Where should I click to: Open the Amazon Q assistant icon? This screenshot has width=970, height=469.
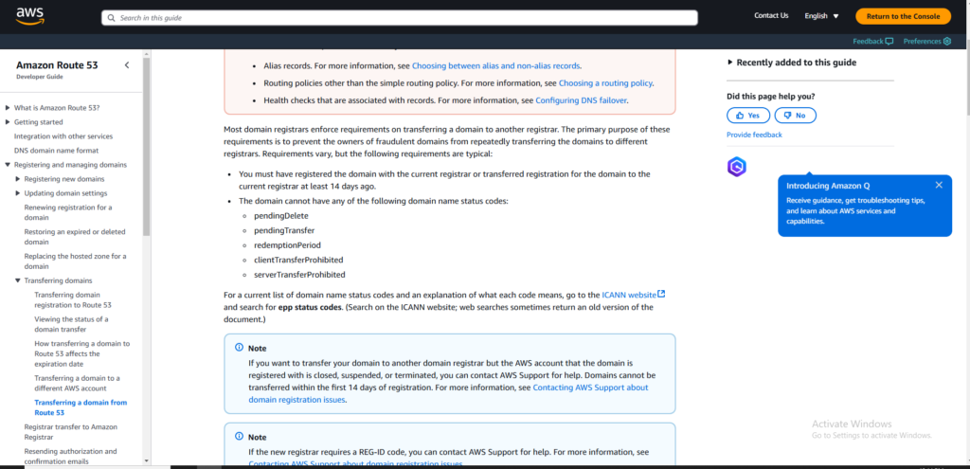(737, 167)
